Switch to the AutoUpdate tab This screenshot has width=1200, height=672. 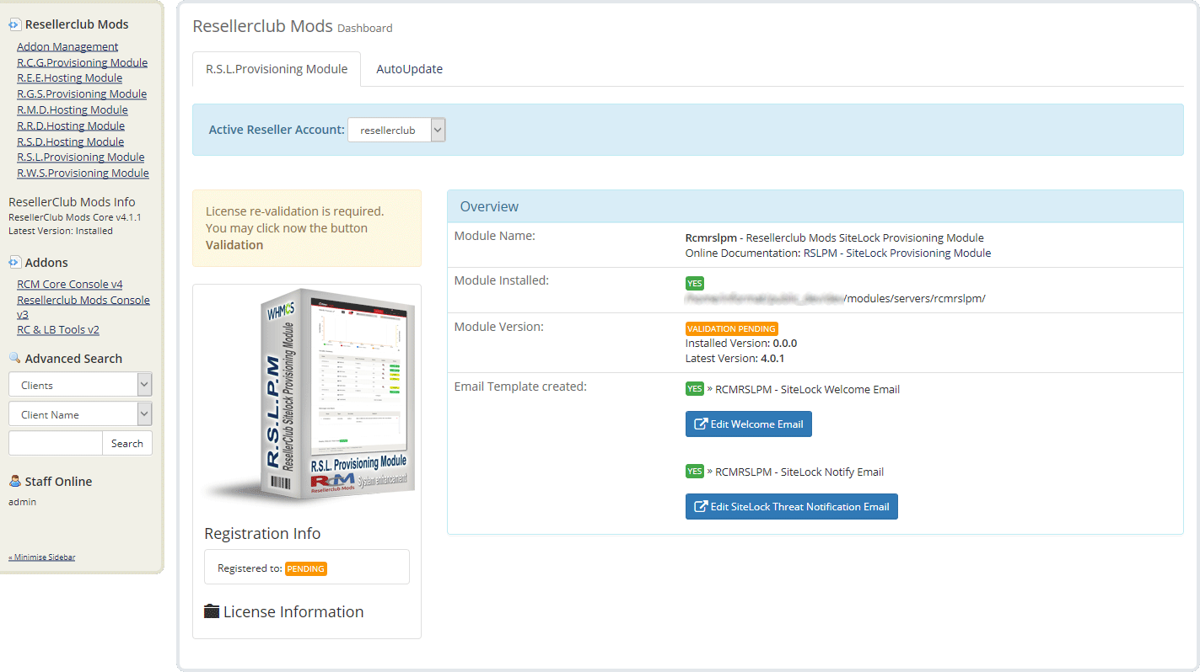click(x=409, y=69)
